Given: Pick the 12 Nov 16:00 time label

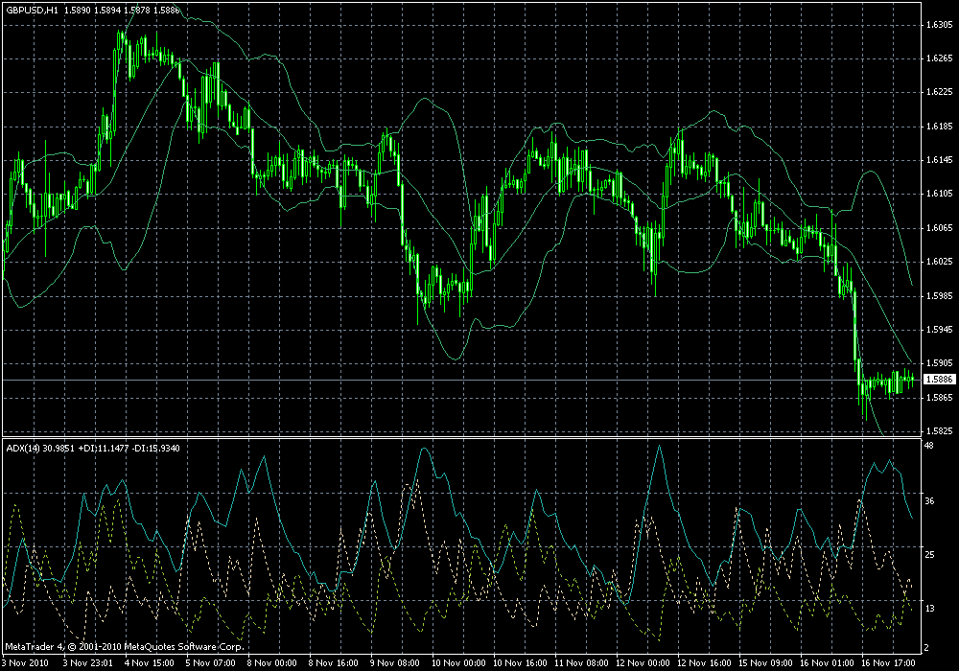Looking at the screenshot, I should (704, 663).
